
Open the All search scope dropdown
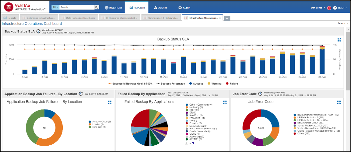(x=55, y=7)
